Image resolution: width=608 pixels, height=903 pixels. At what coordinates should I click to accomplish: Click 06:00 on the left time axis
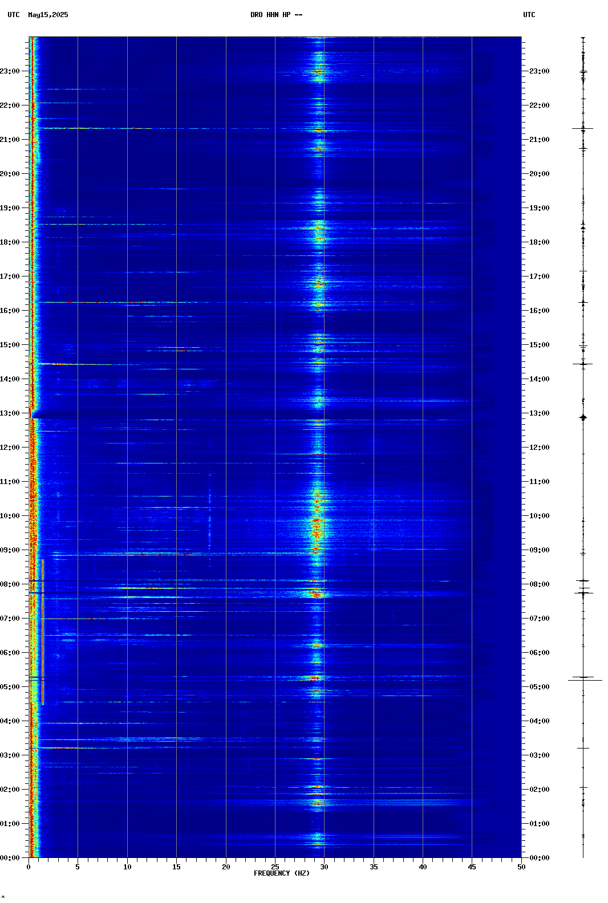[x=10, y=653]
